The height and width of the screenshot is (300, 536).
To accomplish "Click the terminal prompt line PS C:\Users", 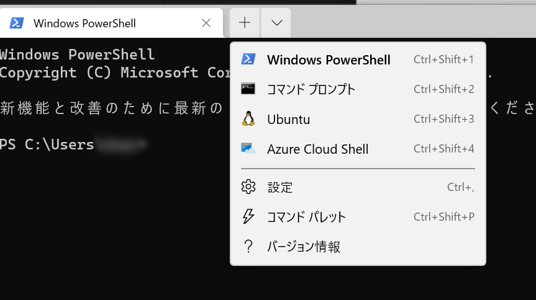I will (x=47, y=144).
